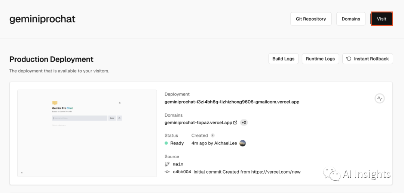Click the info icon next to Created
Screen dimensions: 404x193
(x=212, y=136)
